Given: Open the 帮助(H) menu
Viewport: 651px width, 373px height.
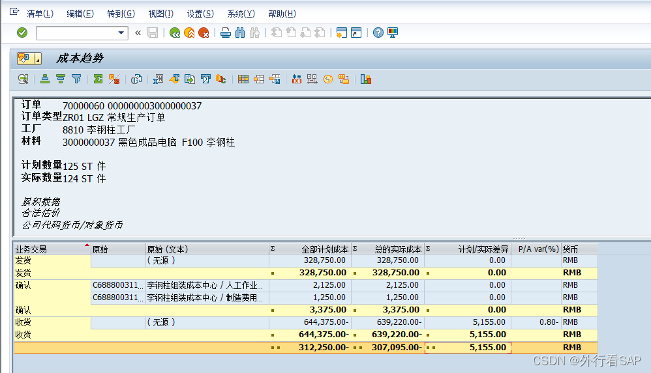Looking at the screenshot, I should coord(282,14).
